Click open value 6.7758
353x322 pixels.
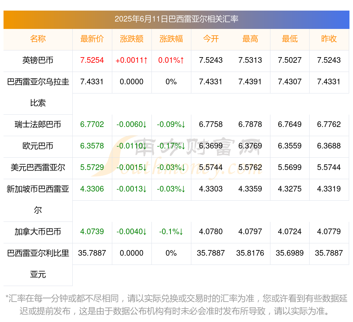[211, 124]
